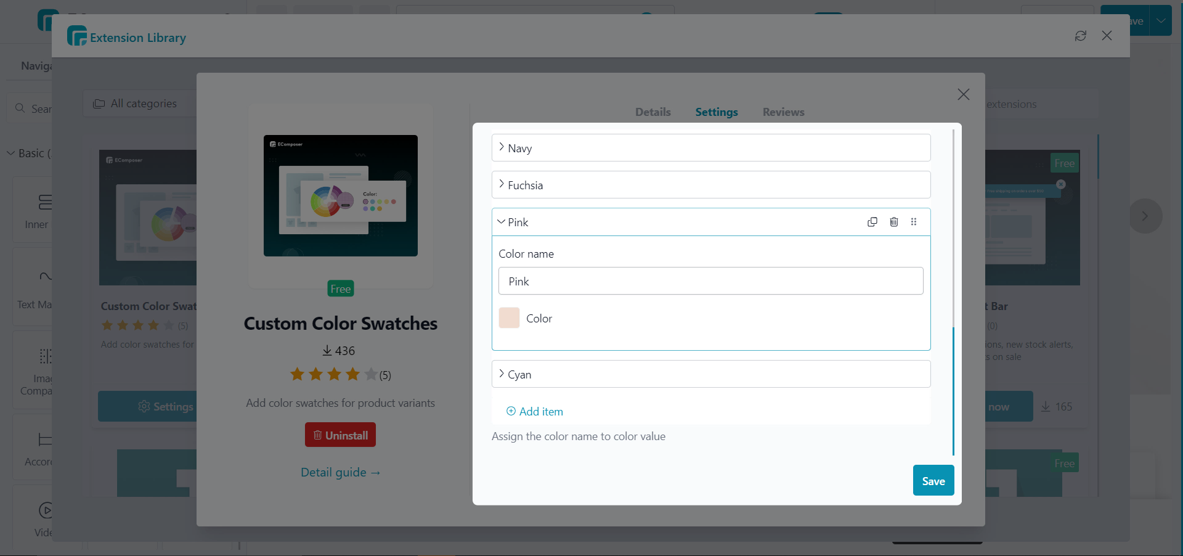Click the settings dialog scrollbar
Image resolution: width=1183 pixels, height=556 pixels.
(953, 391)
